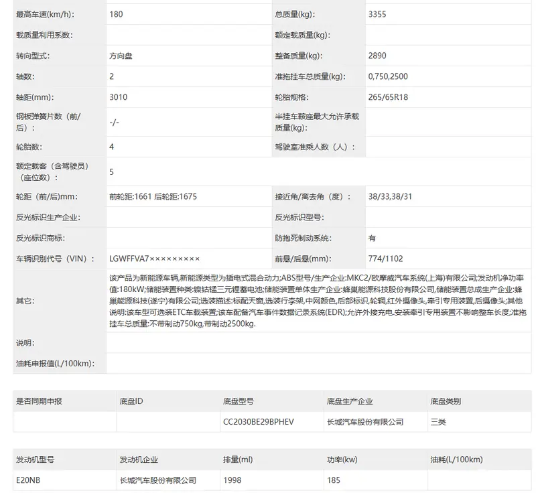Screen dimensions: 536x493
Task: Select the chassis model CC2030BE29BPHEV
Action: click(258, 422)
